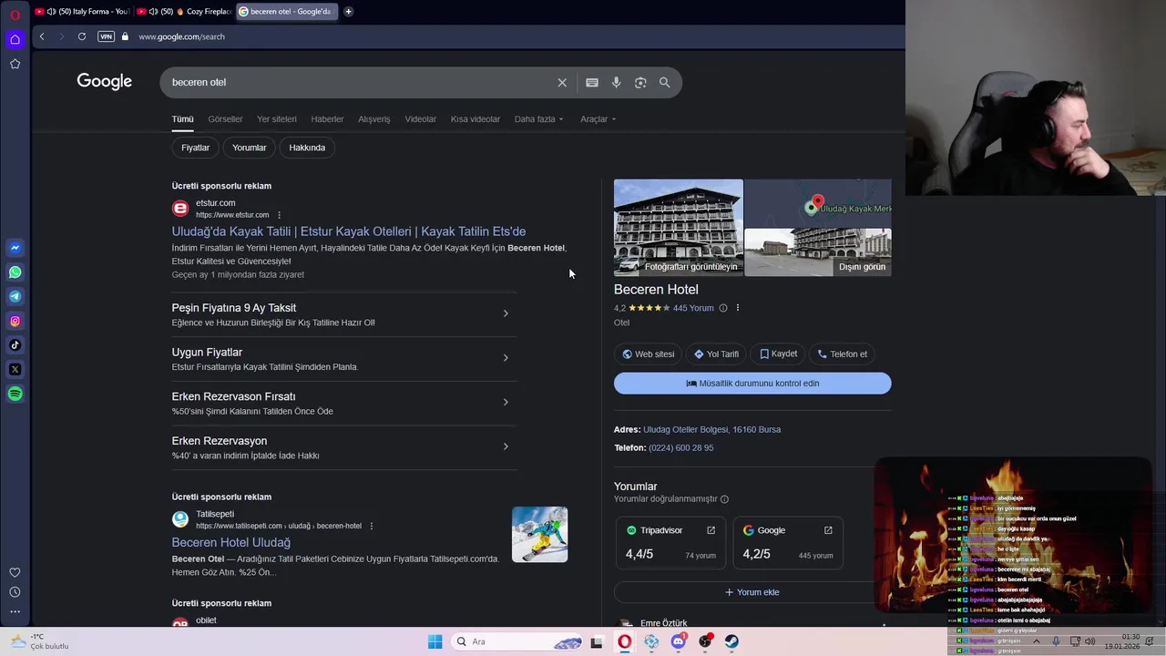This screenshot has width=1166, height=656.
Task: Clear the Google search box text
Action: point(562,82)
